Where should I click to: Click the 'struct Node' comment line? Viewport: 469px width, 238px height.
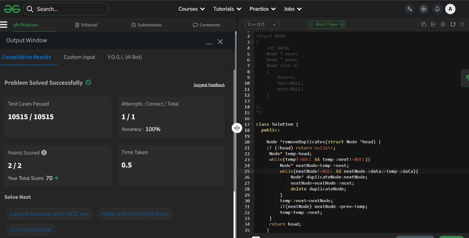coord(270,36)
